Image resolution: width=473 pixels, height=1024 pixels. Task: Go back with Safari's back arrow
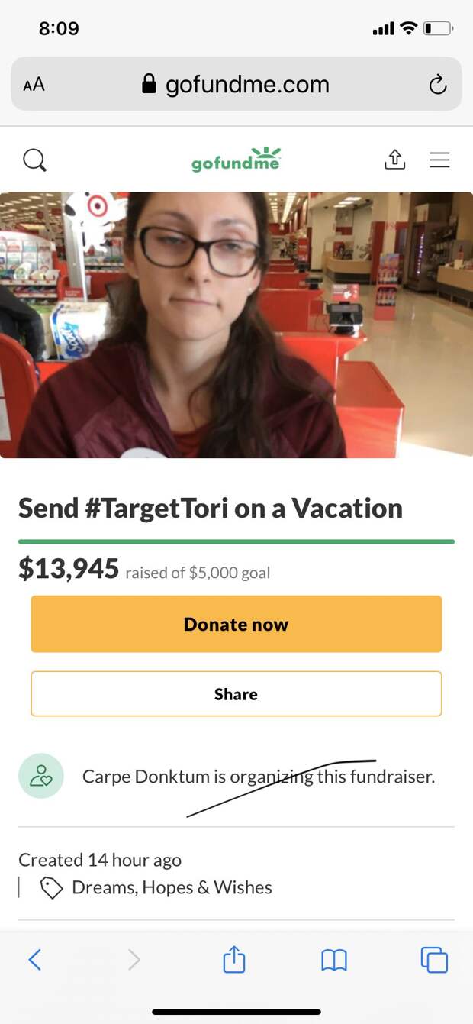coord(34,959)
